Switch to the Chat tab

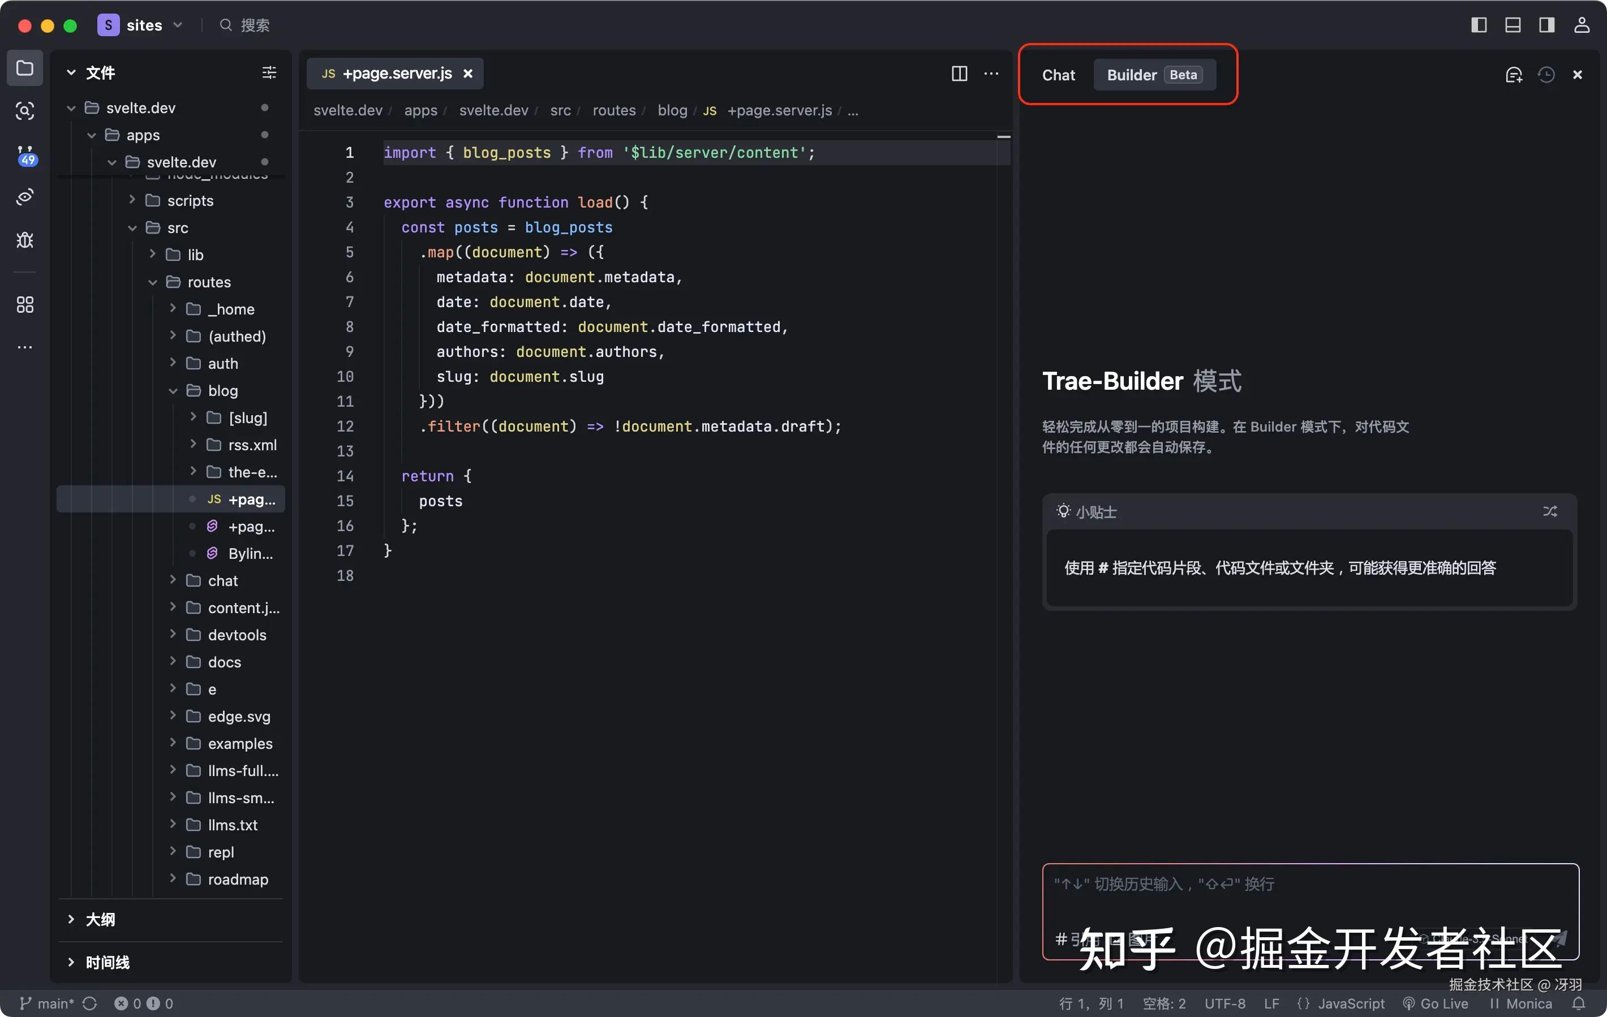click(1058, 75)
